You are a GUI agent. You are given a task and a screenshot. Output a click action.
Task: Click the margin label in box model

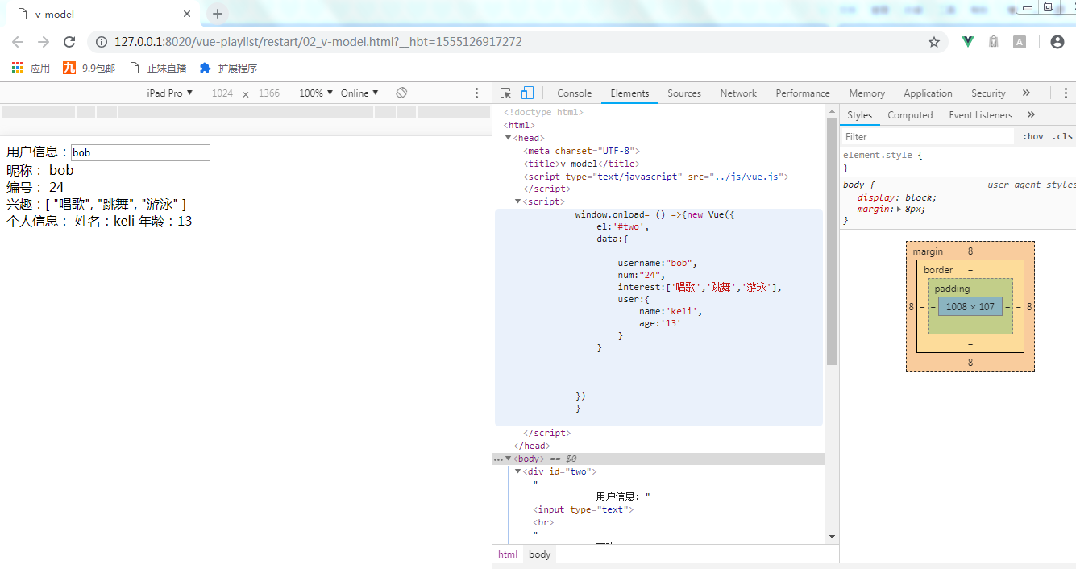coord(928,251)
